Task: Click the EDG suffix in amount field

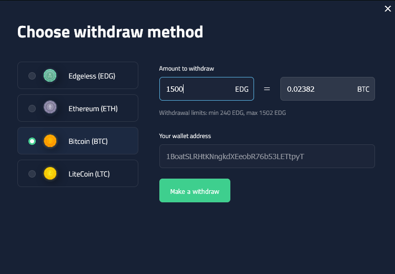Action: click(241, 89)
